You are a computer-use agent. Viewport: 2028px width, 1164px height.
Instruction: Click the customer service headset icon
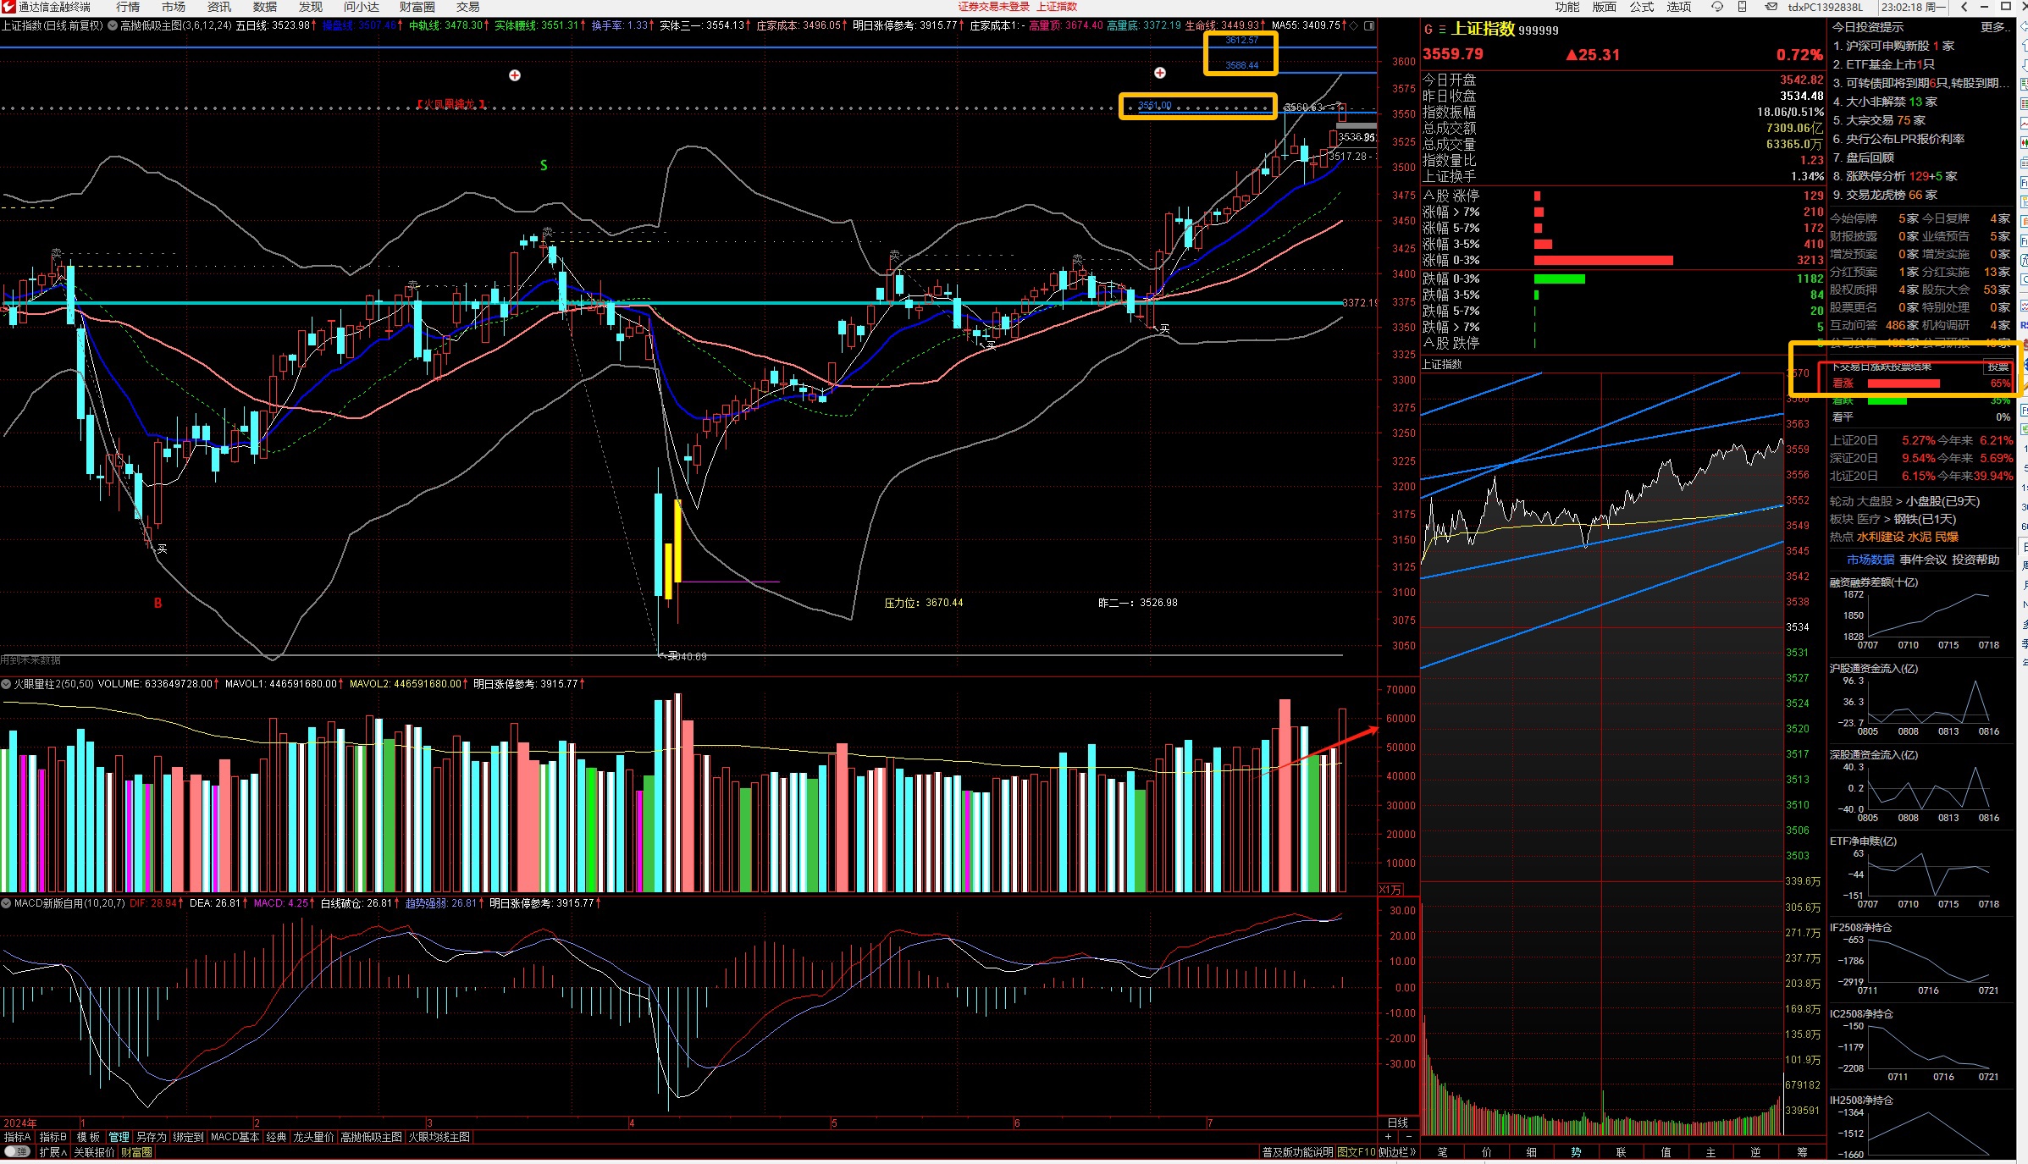tap(1717, 7)
